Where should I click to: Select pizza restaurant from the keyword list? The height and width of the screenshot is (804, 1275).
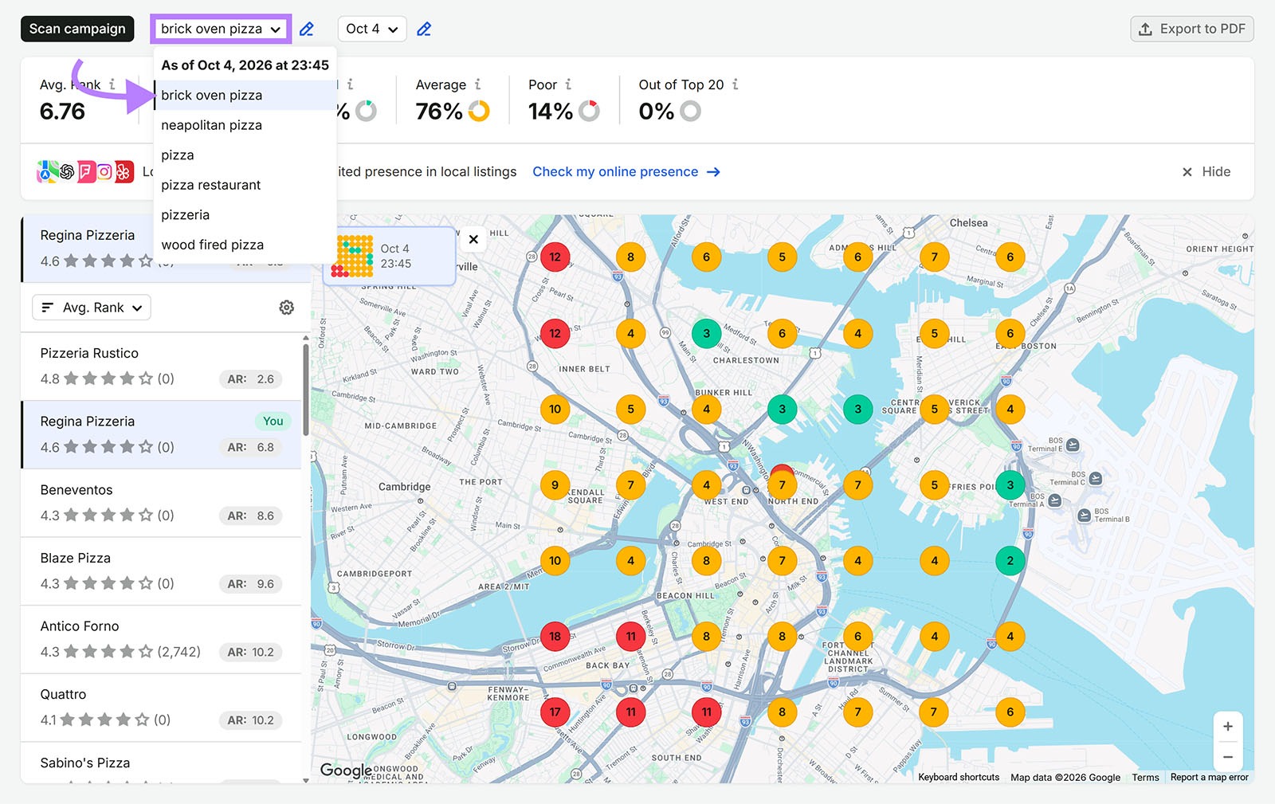[245, 185]
